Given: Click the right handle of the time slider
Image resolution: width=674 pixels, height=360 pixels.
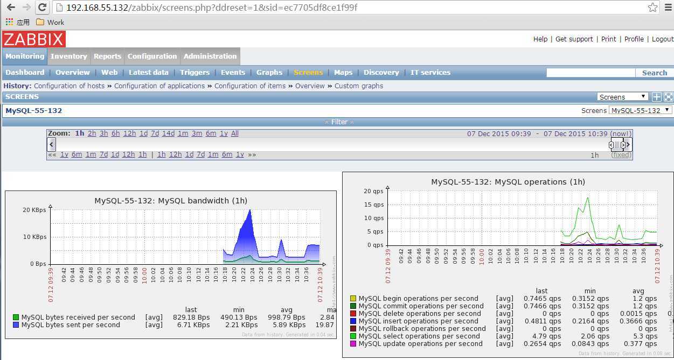Looking at the screenshot, I should (623, 144).
